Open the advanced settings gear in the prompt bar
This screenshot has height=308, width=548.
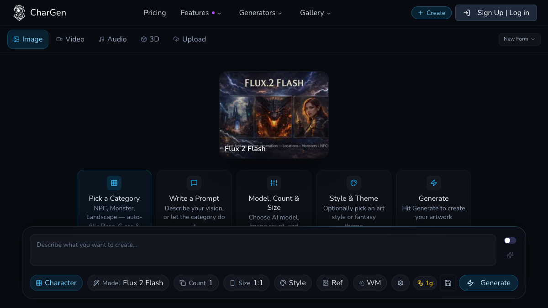(x=400, y=283)
